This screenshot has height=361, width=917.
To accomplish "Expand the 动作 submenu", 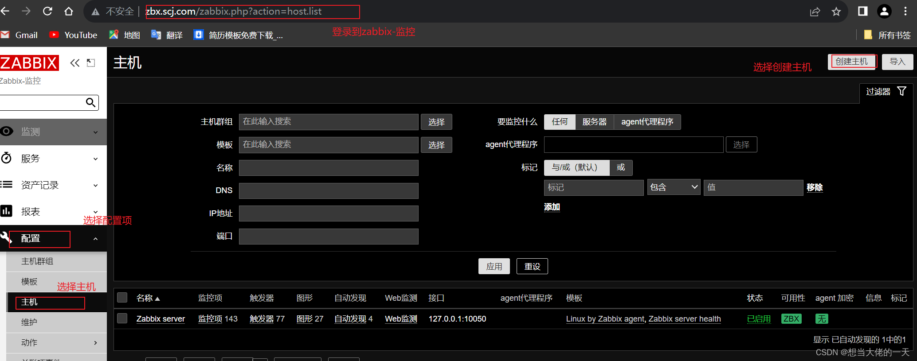I will click(x=57, y=343).
